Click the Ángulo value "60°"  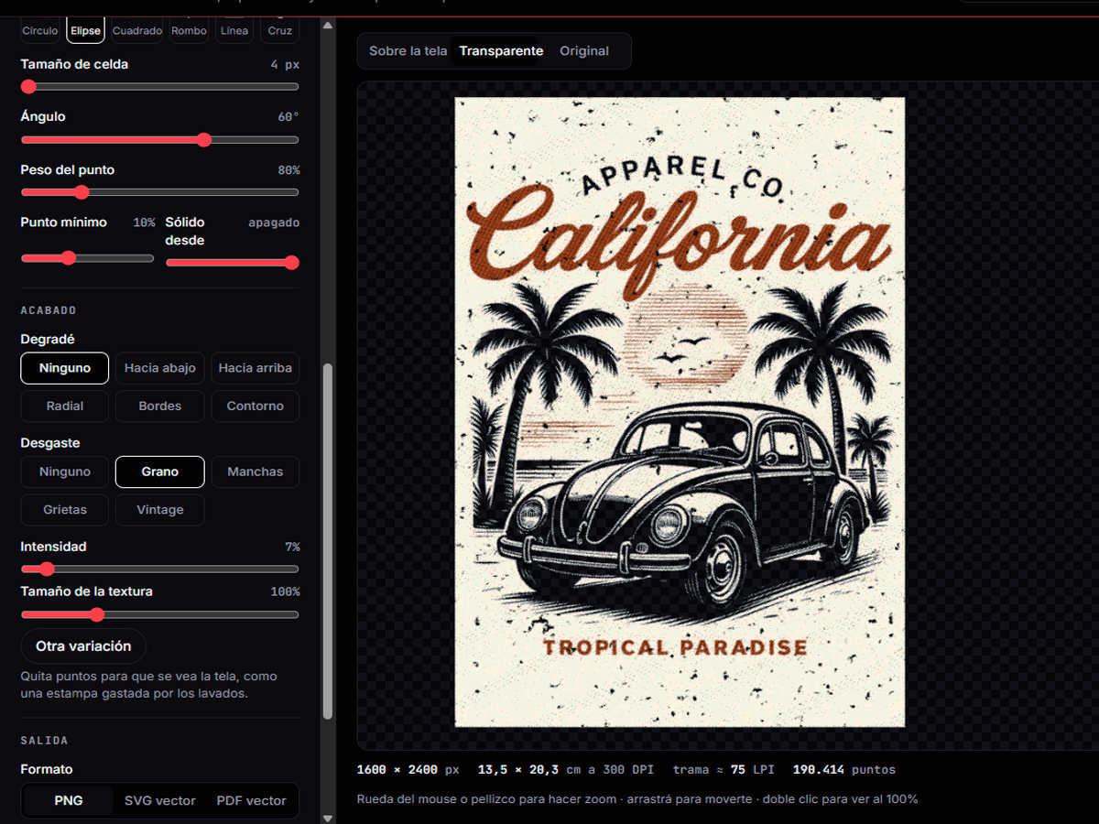[x=288, y=117]
